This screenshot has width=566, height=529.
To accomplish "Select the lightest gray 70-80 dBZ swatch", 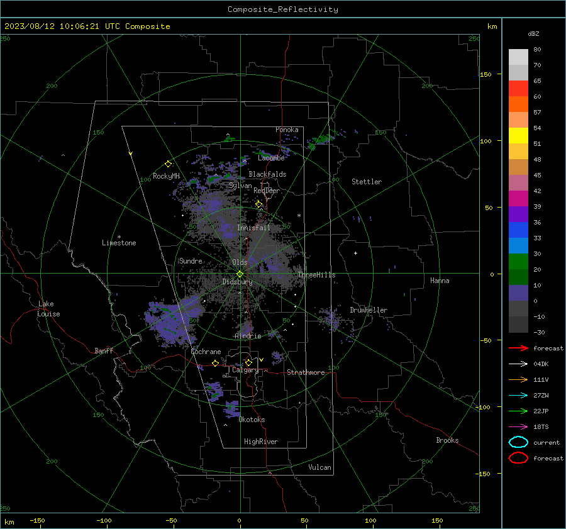I will 518,57.
